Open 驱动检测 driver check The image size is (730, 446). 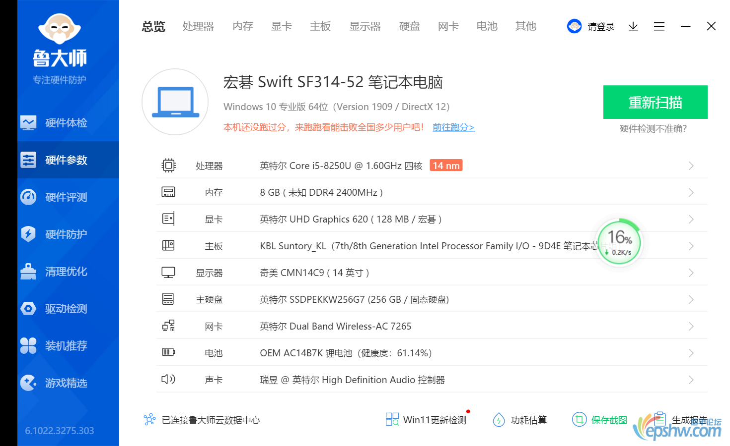68,308
